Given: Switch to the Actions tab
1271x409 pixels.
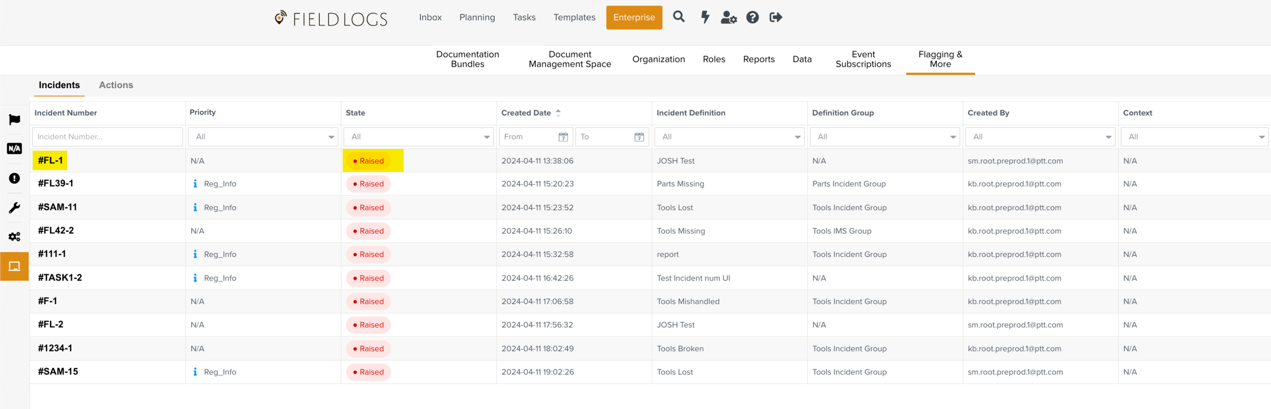Looking at the screenshot, I should pos(116,85).
